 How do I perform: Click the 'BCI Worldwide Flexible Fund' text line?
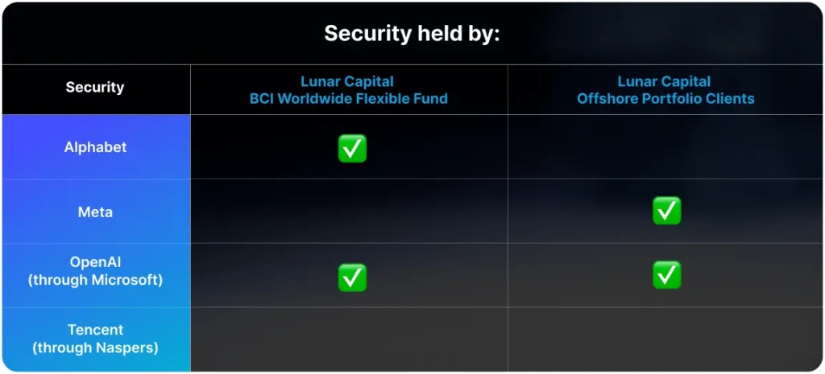(x=349, y=98)
